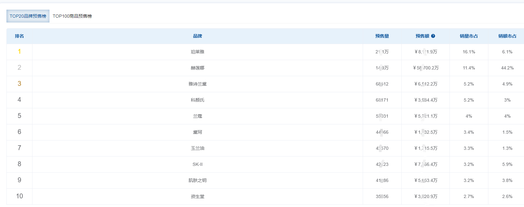
Task: Select brand 赫莲娜 in the table
Action: [x=198, y=68]
